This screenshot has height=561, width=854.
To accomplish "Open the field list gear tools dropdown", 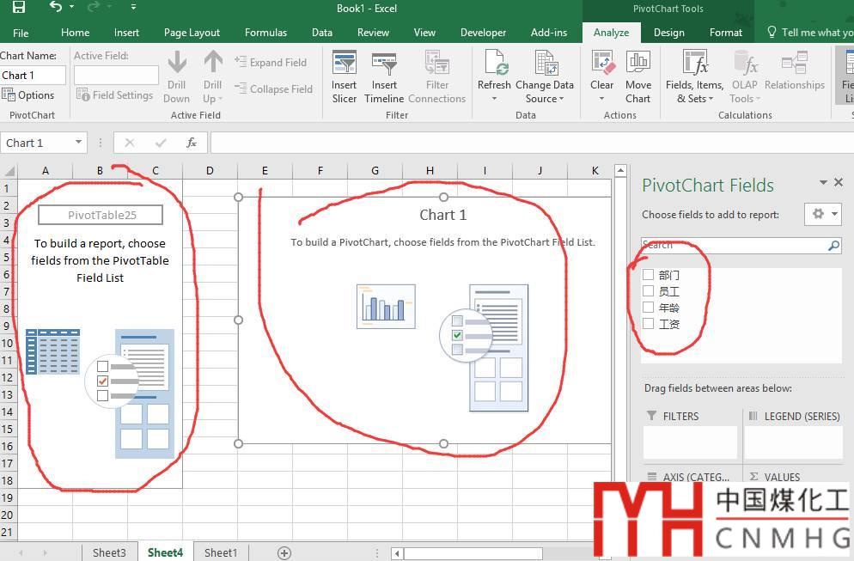I will (x=822, y=214).
